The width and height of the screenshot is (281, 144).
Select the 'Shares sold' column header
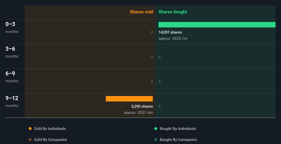click(x=141, y=12)
